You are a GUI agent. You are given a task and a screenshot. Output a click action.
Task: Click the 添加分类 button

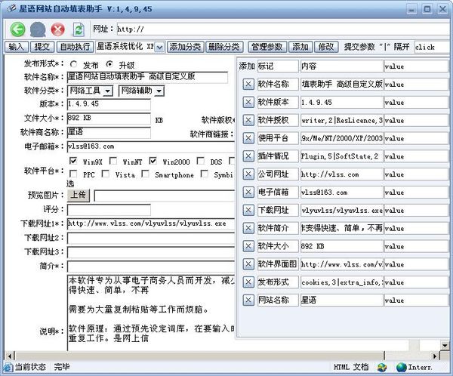pos(186,47)
